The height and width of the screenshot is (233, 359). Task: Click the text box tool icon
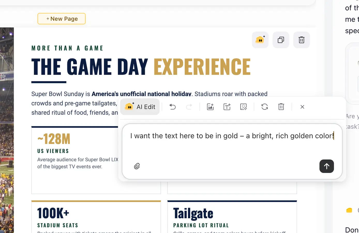point(227,107)
